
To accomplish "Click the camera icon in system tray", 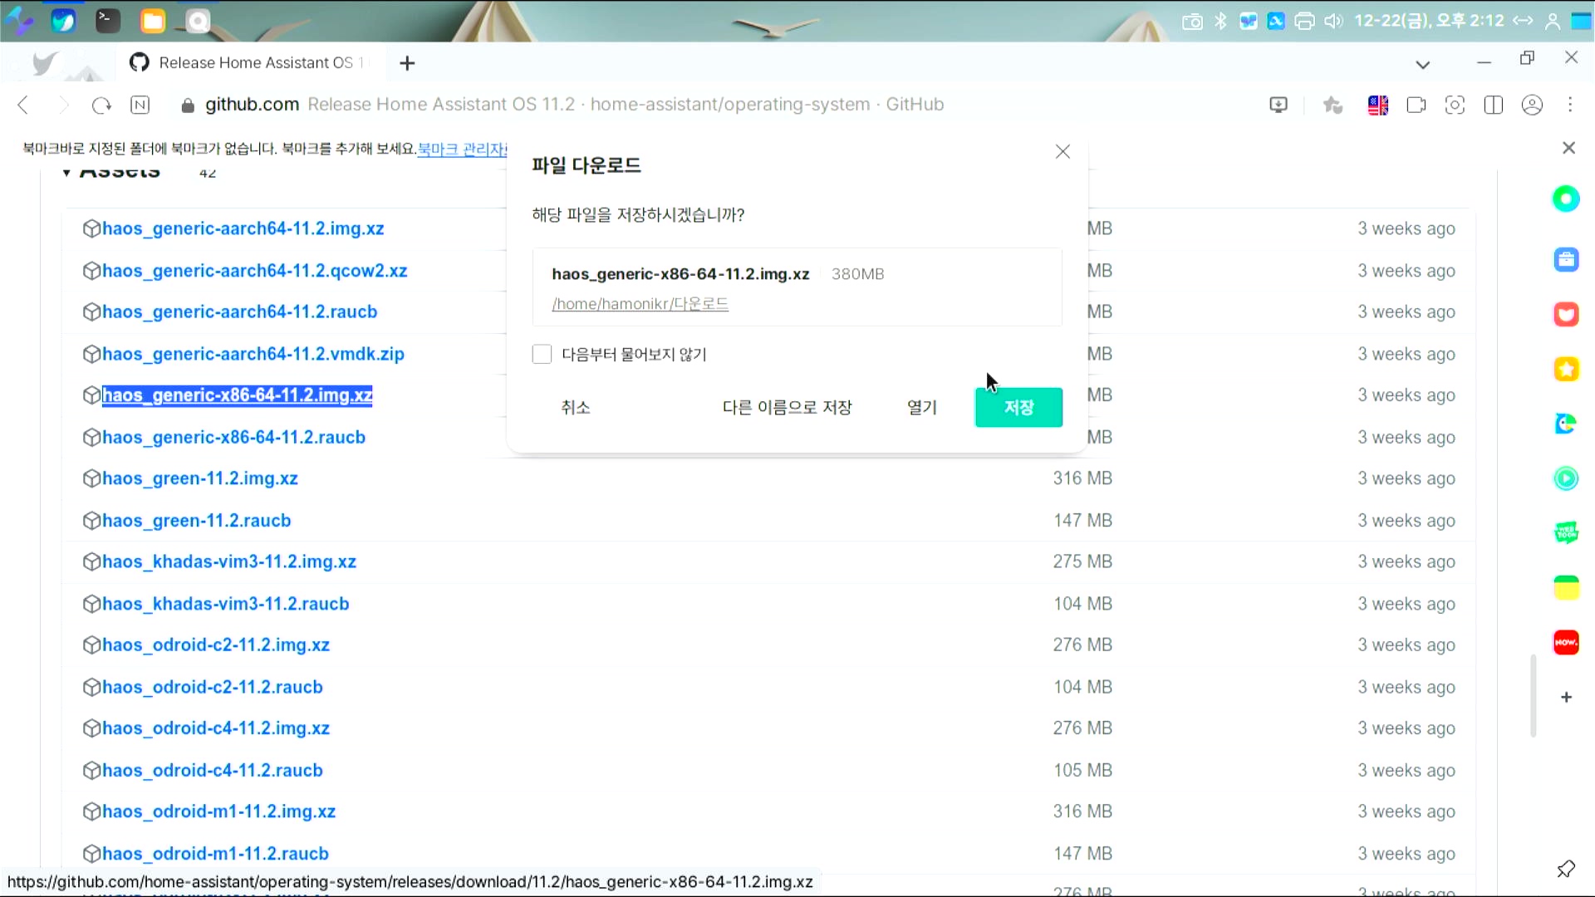I will 1192,22.
